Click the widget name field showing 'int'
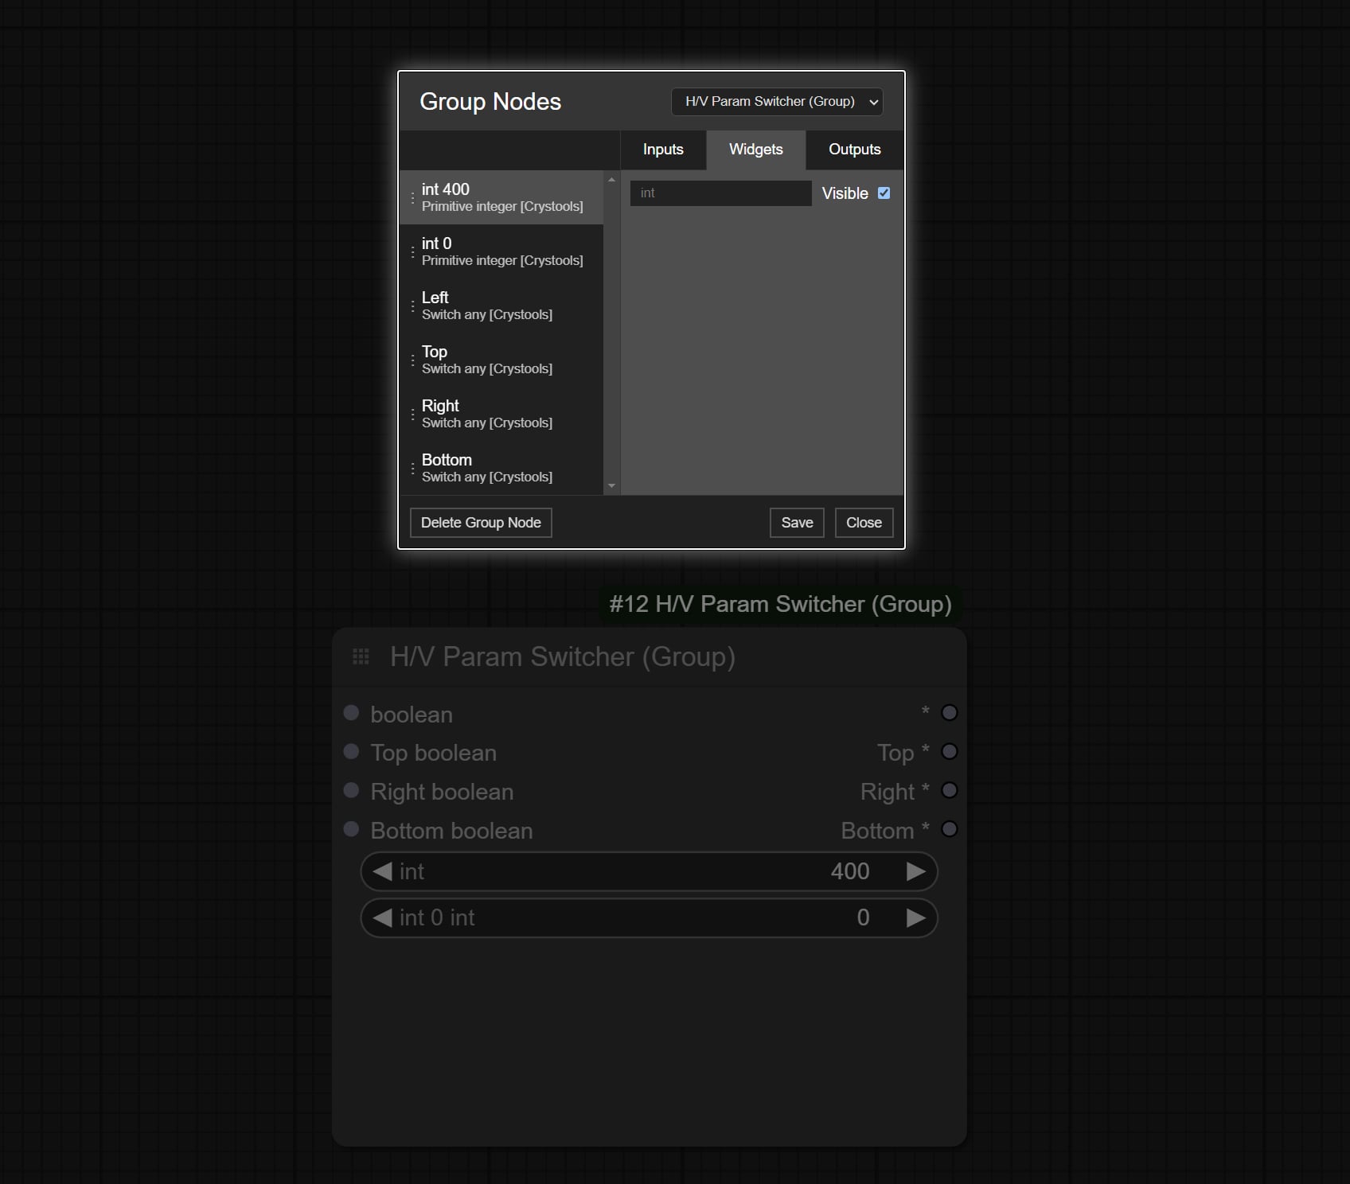 [720, 193]
